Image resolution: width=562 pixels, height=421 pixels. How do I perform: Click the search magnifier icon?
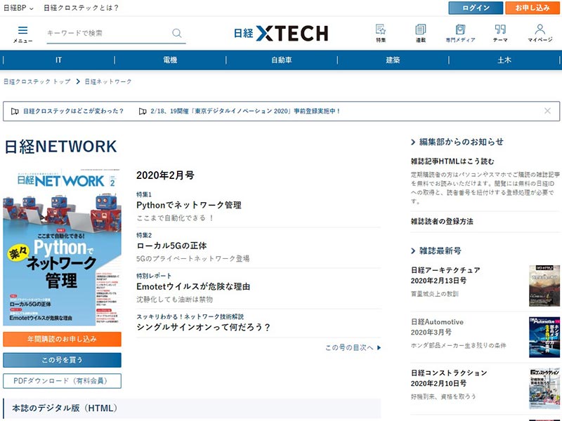pos(177,33)
